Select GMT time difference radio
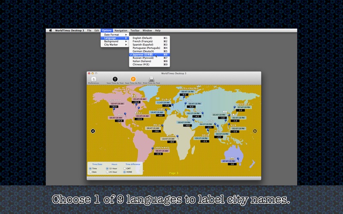 (x=124, y=169)
